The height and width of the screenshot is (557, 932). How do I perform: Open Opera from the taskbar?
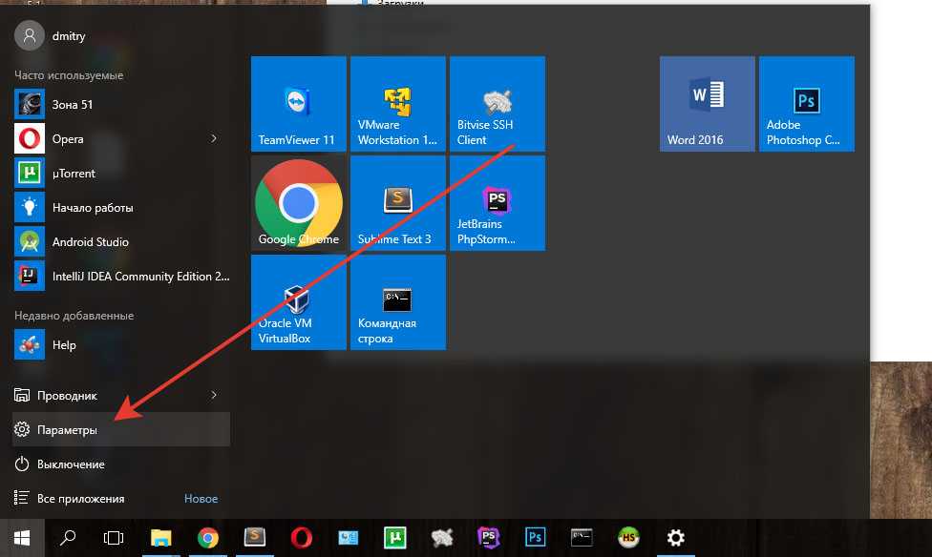tap(302, 538)
